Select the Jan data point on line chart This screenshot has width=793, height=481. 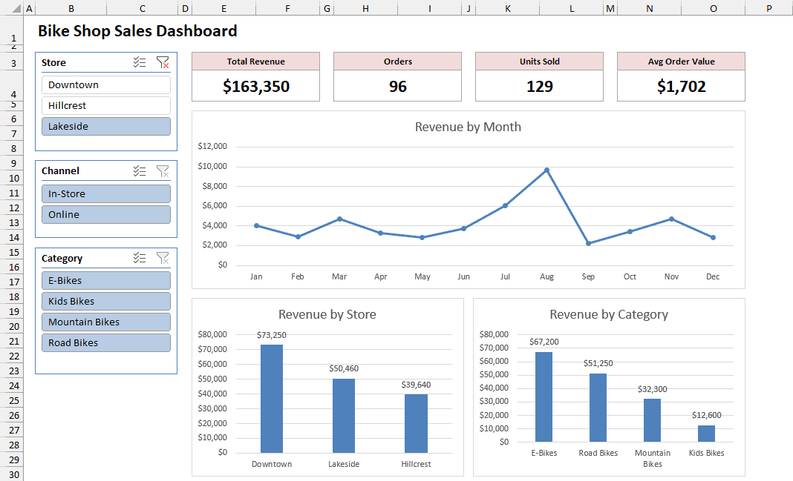256,225
